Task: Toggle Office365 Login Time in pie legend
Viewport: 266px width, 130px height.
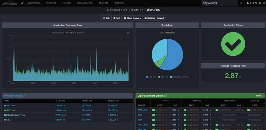Action: coord(180,77)
